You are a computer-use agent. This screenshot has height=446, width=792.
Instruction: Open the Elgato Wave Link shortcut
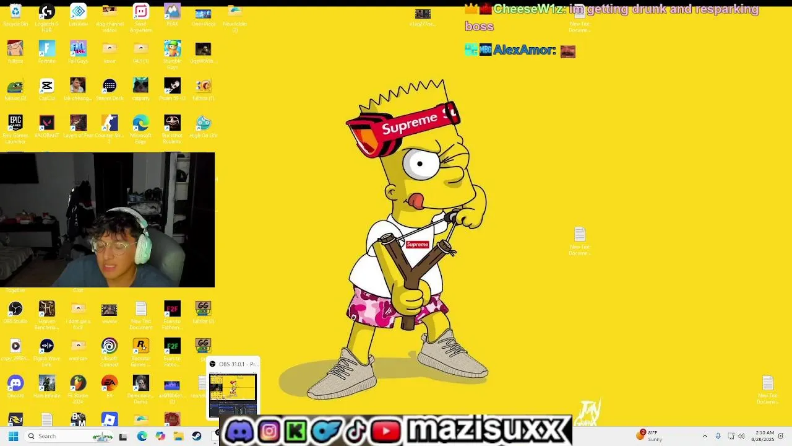pos(46,352)
